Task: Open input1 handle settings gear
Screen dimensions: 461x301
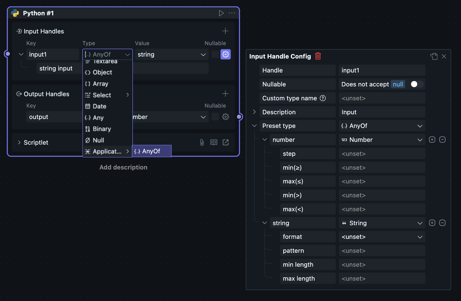Action: pyautogui.click(x=225, y=54)
